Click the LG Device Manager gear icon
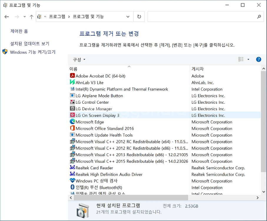 pyautogui.click(x=72, y=108)
